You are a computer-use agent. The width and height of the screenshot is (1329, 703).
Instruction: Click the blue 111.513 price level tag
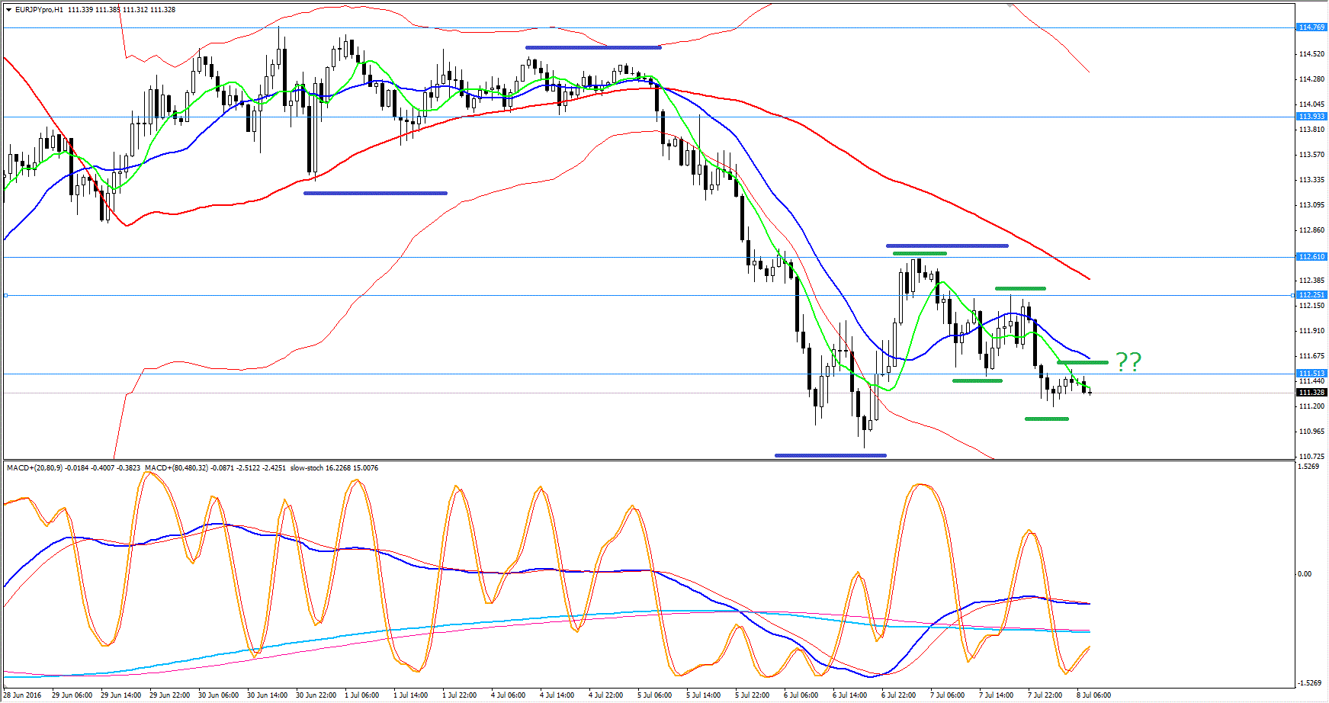point(1311,374)
